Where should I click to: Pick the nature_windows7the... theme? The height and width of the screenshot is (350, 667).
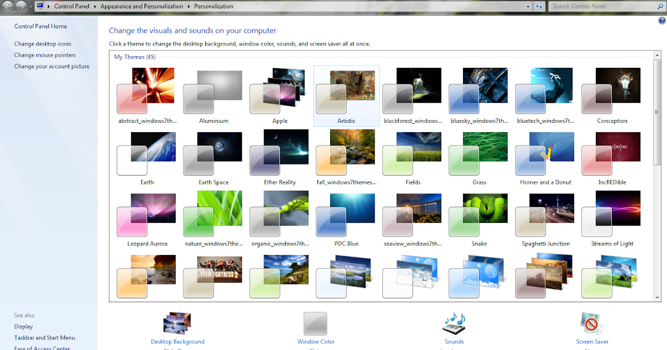pyautogui.click(x=213, y=219)
